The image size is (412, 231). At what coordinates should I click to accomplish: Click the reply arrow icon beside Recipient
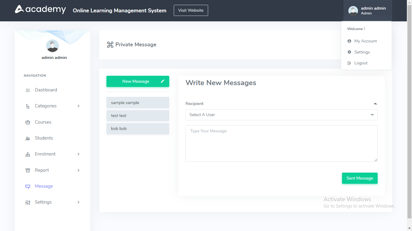[x=375, y=103]
